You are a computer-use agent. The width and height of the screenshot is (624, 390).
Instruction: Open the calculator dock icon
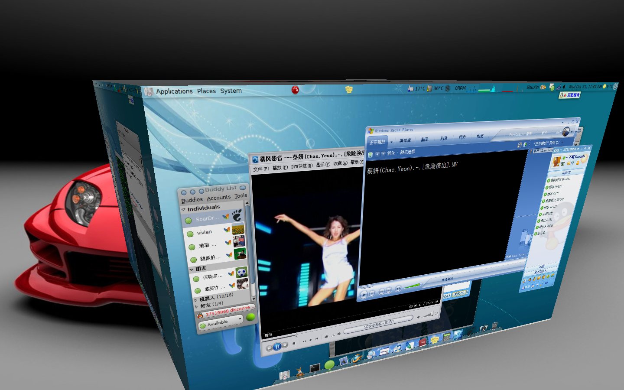click(x=447, y=337)
